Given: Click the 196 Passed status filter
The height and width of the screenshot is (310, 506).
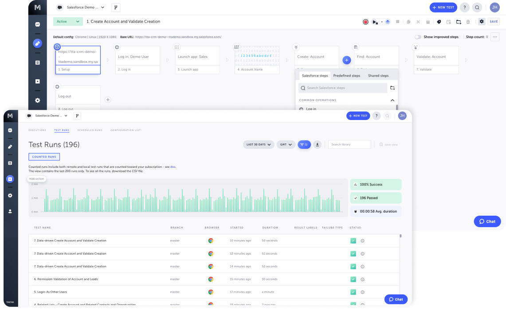Looking at the screenshot, I should (376, 198).
